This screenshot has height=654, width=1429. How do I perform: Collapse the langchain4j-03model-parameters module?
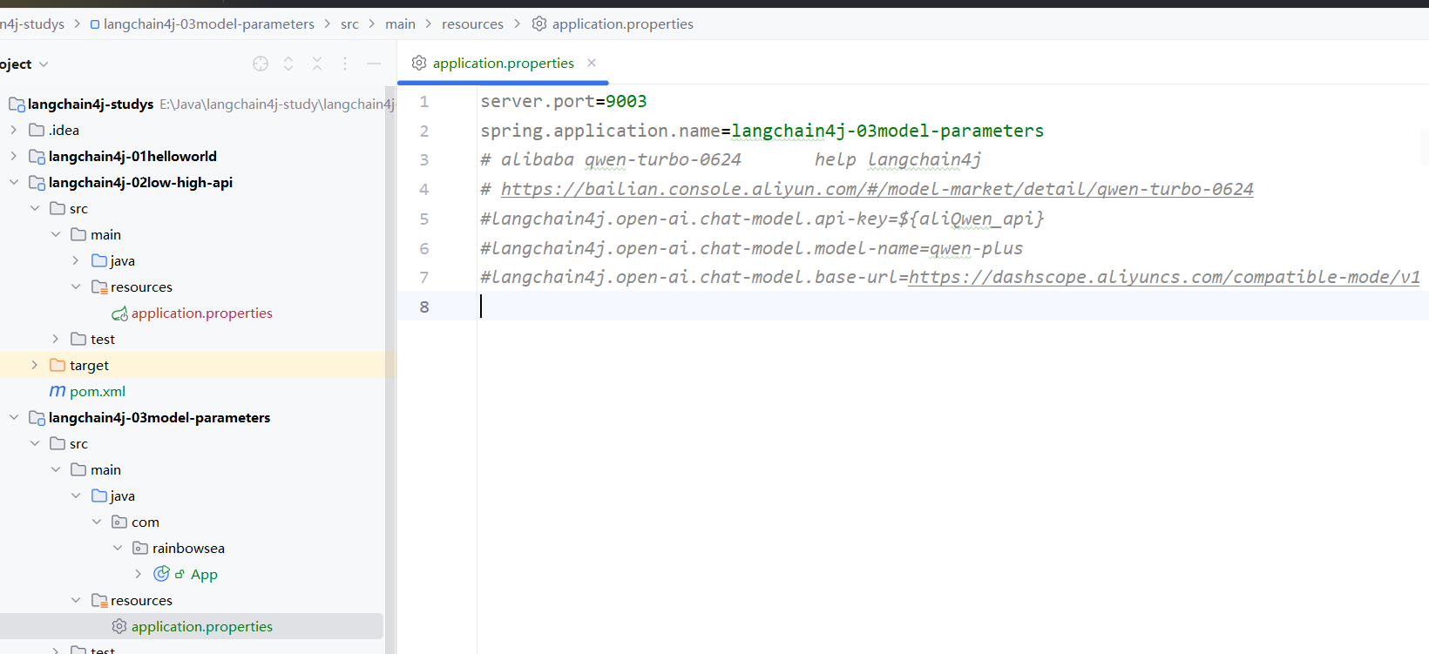[x=13, y=417]
